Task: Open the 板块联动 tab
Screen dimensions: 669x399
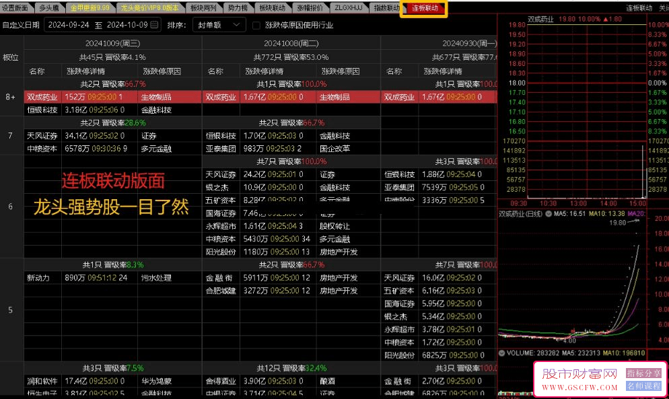Action: click(x=272, y=7)
